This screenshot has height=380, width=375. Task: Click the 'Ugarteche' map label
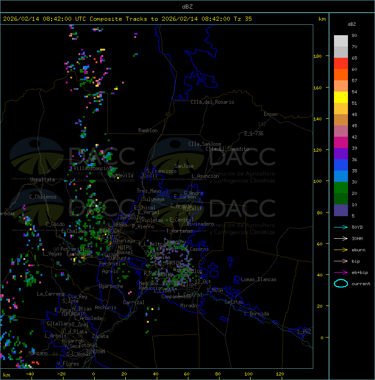click(111, 286)
